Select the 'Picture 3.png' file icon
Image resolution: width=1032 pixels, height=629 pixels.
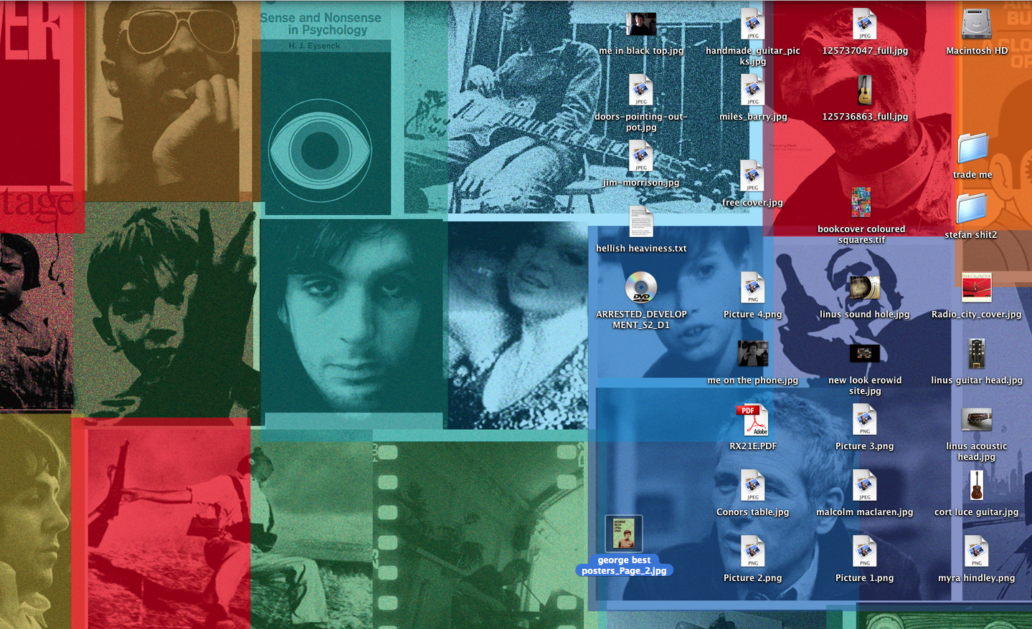864,419
